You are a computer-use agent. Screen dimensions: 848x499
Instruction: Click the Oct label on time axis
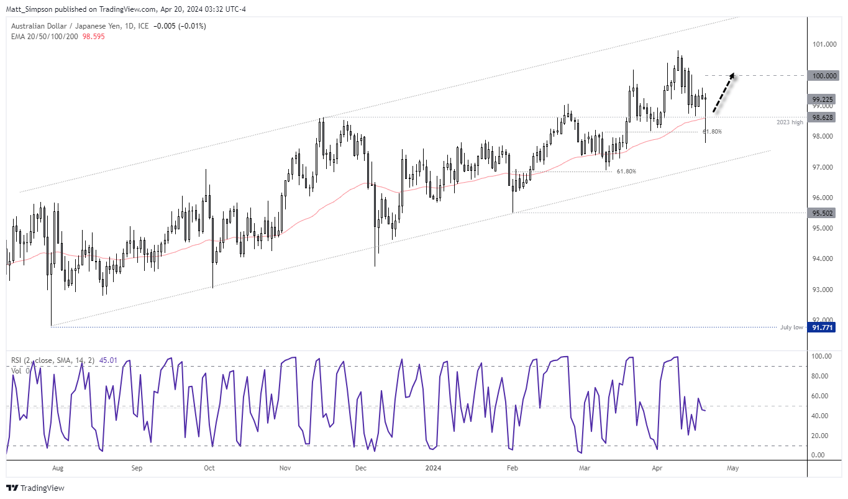coord(209,467)
